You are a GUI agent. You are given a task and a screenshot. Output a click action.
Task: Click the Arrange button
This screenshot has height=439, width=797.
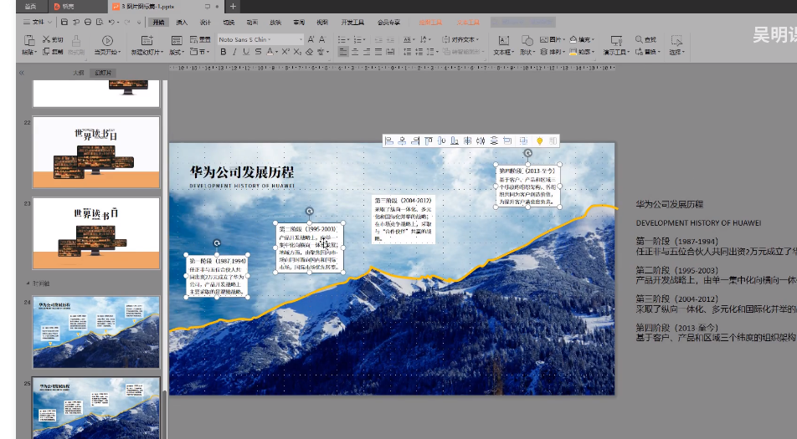coord(552,52)
